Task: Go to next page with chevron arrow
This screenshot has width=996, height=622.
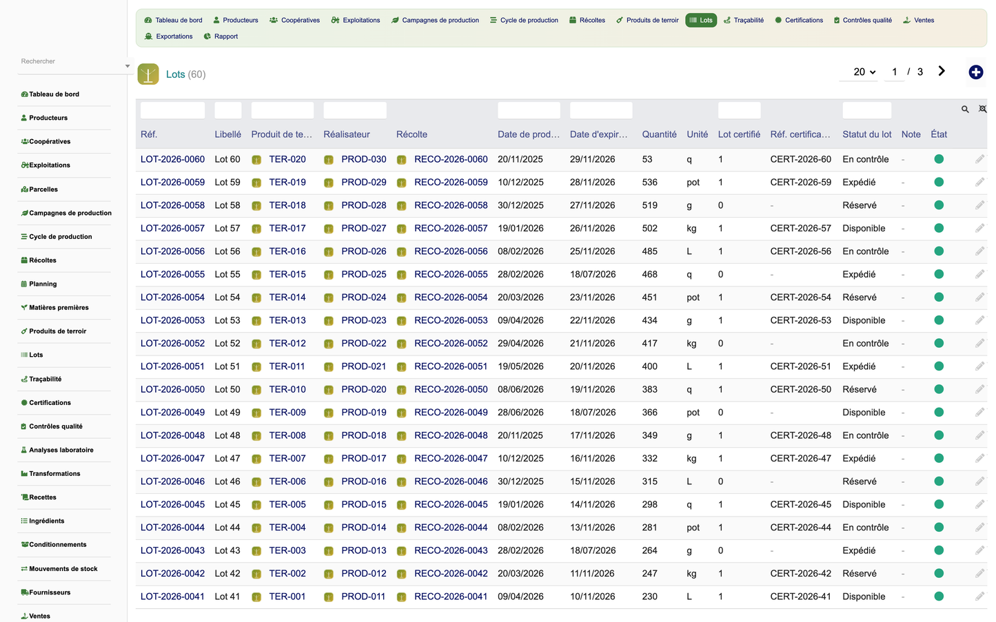Action: (x=942, y=71)
